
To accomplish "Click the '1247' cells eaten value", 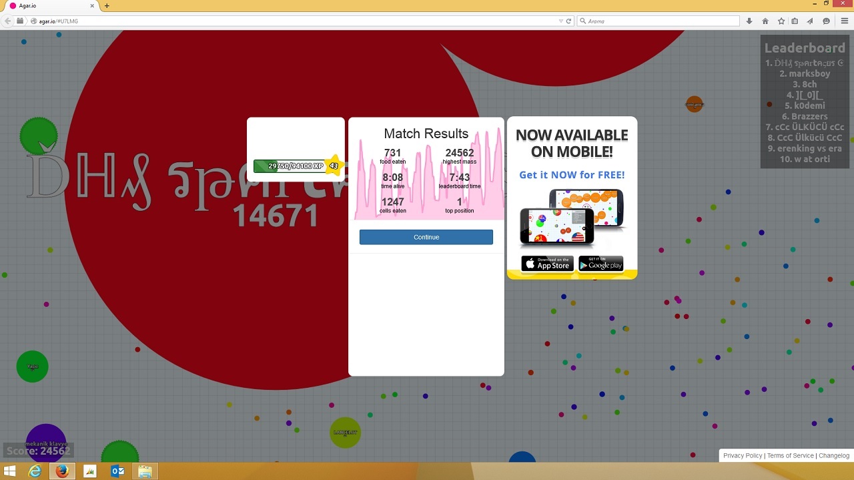I will coord(392,202).
